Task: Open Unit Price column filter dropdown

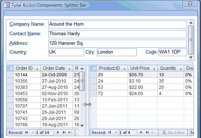Action: click(154, 69)
